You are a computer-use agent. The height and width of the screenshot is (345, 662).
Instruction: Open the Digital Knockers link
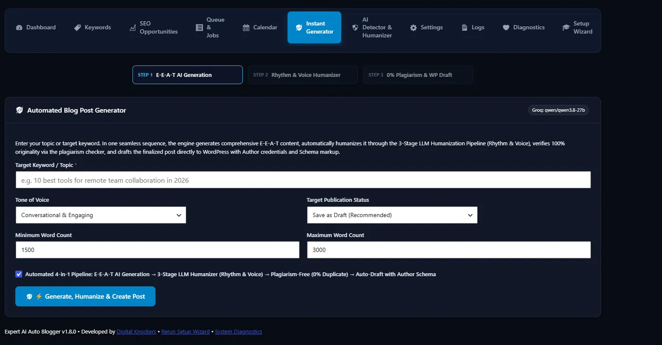tap(136, 332)
